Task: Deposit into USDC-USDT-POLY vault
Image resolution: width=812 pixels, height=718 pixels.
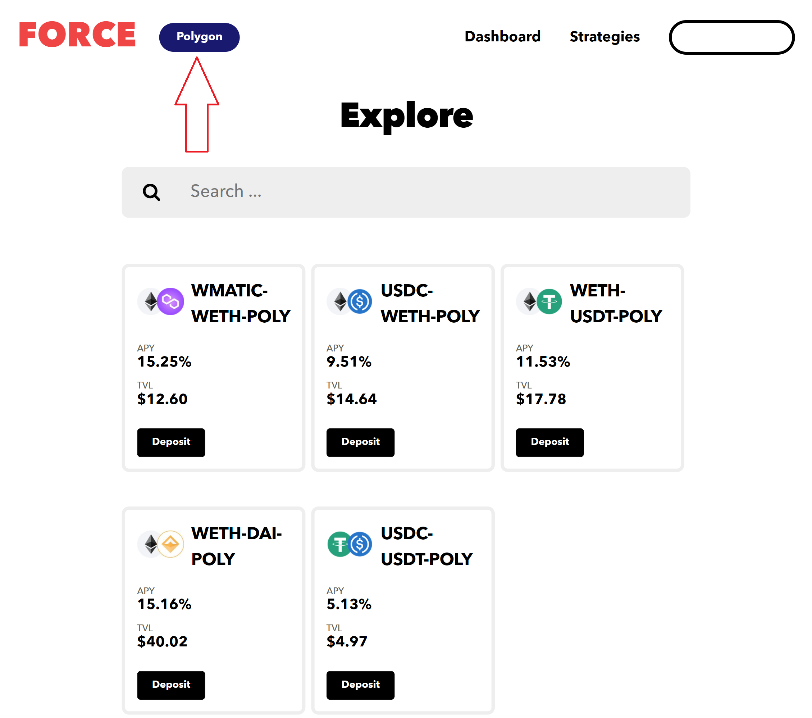Action: coord(361,685)
